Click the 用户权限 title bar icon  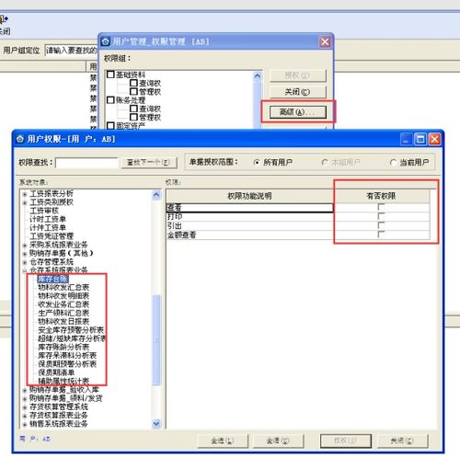(x=20, y=139)
